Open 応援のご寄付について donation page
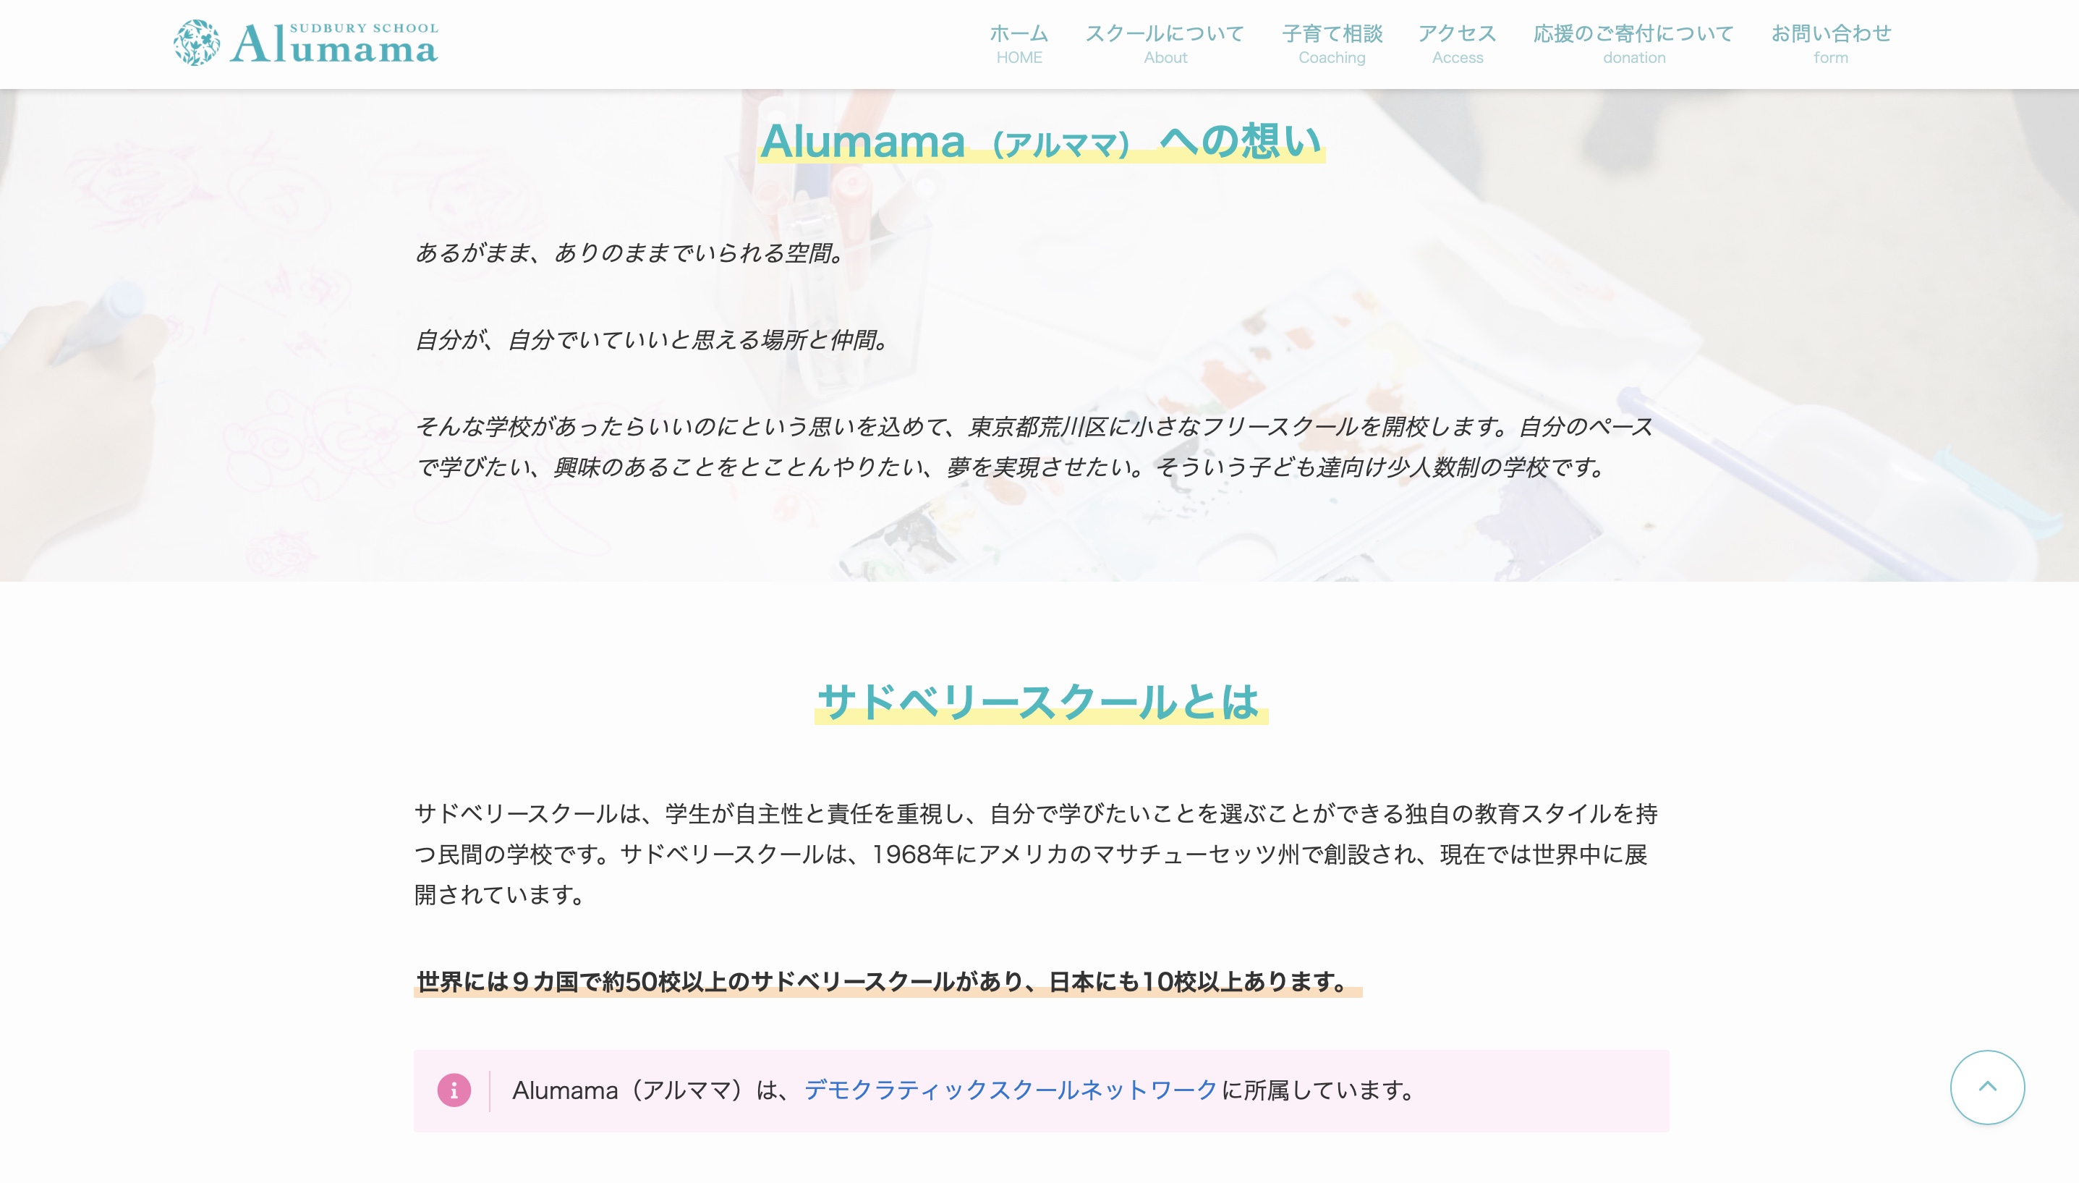The height and width of the screenshot is (1183, 2079). 1634,44
